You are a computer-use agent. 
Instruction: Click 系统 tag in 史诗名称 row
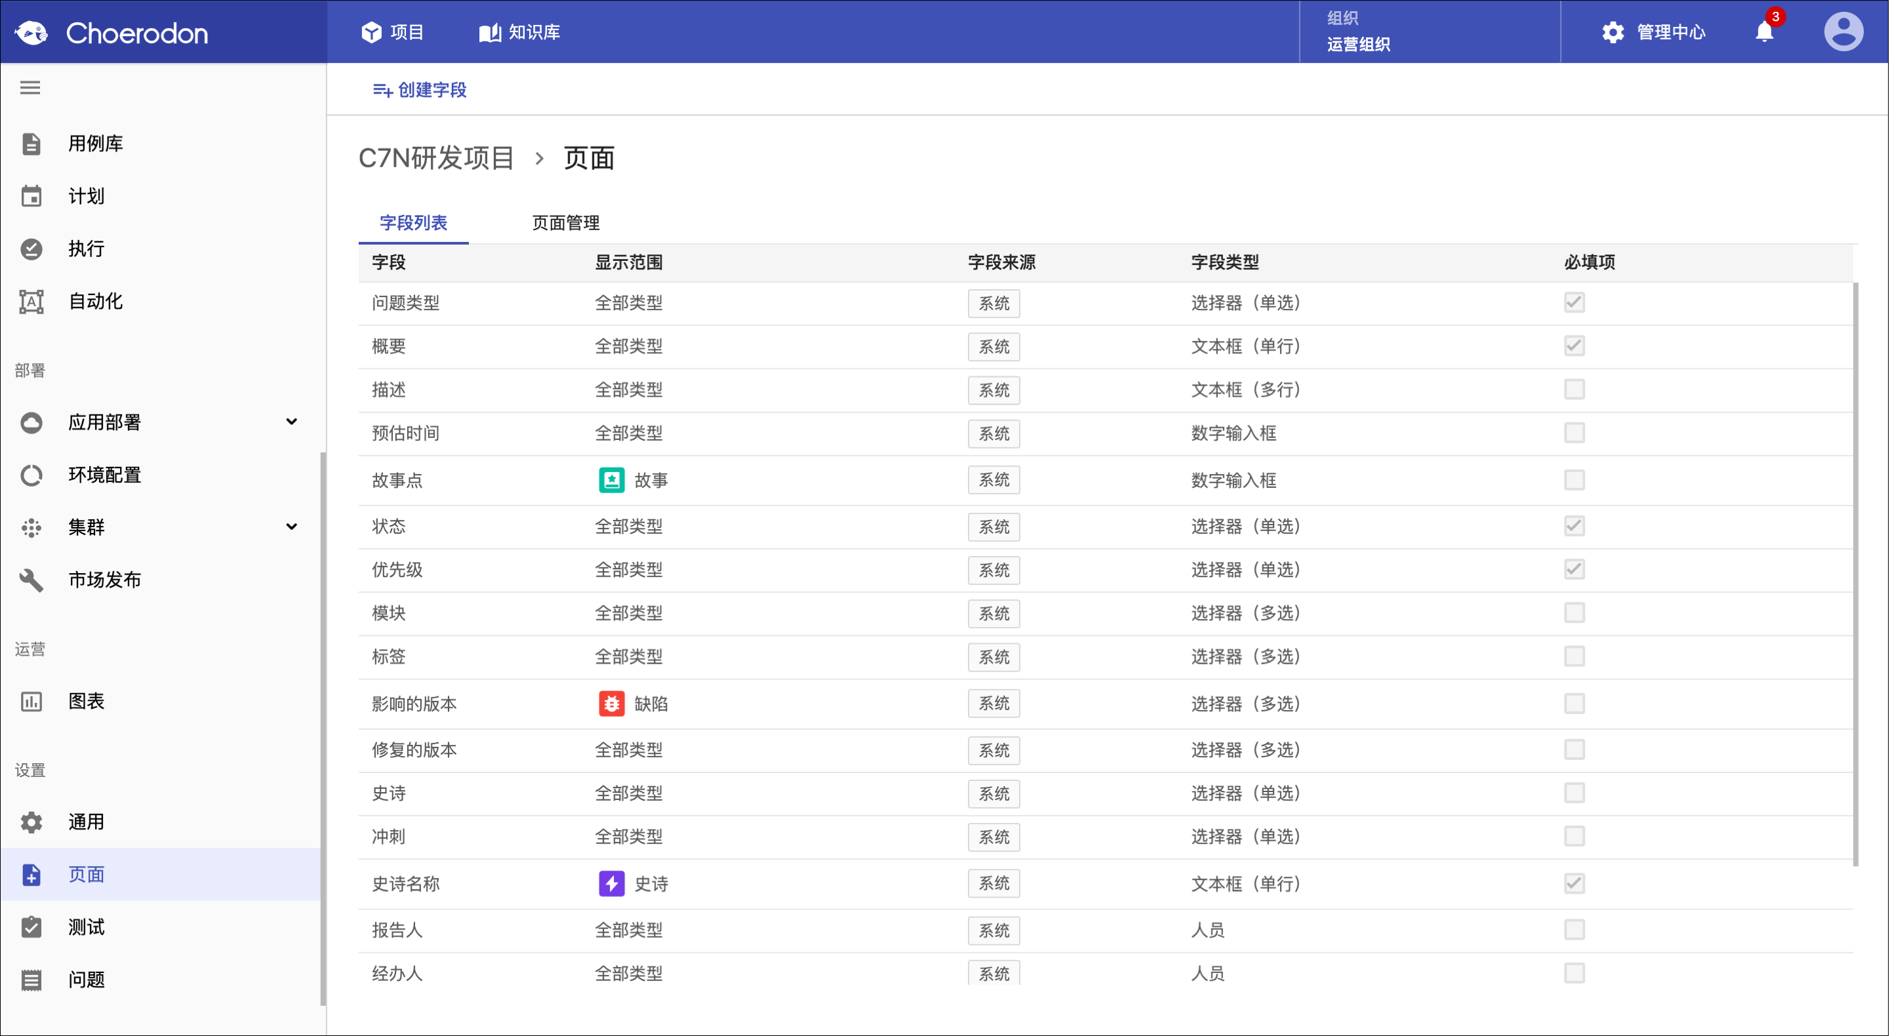pos(994,884)
